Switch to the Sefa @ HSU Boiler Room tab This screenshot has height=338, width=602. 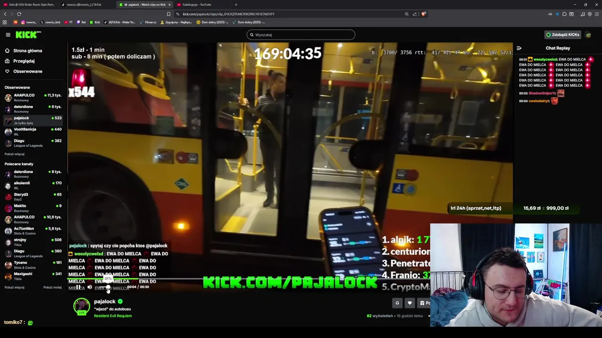[x=28, y=5]
